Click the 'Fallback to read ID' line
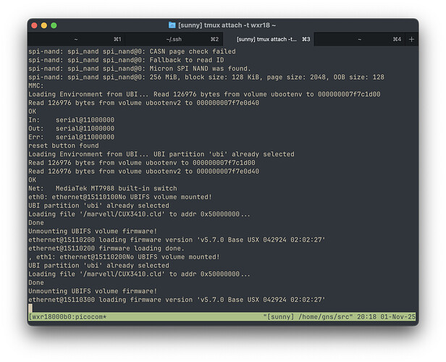 tap(126, 60)
